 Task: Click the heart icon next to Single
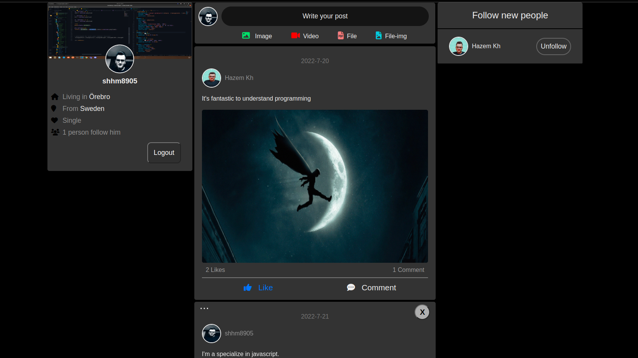point(55,120)
